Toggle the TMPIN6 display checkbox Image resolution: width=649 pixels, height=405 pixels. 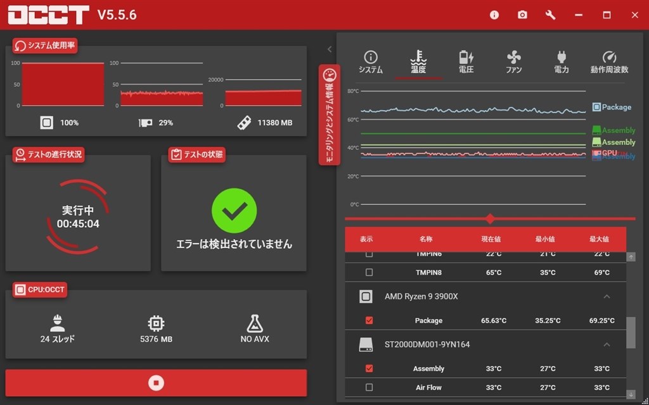click(369, 254)
